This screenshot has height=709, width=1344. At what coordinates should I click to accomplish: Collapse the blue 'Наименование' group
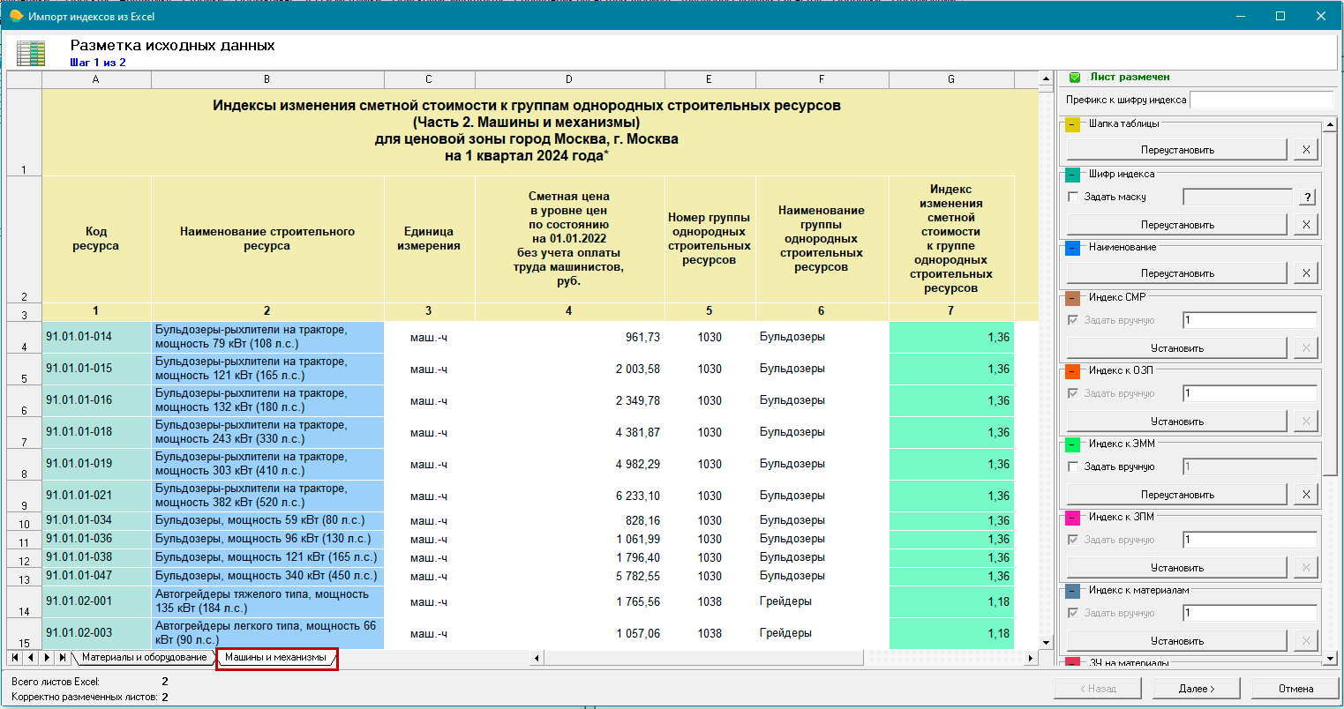pyautogui.click(x=1073, y=249)
